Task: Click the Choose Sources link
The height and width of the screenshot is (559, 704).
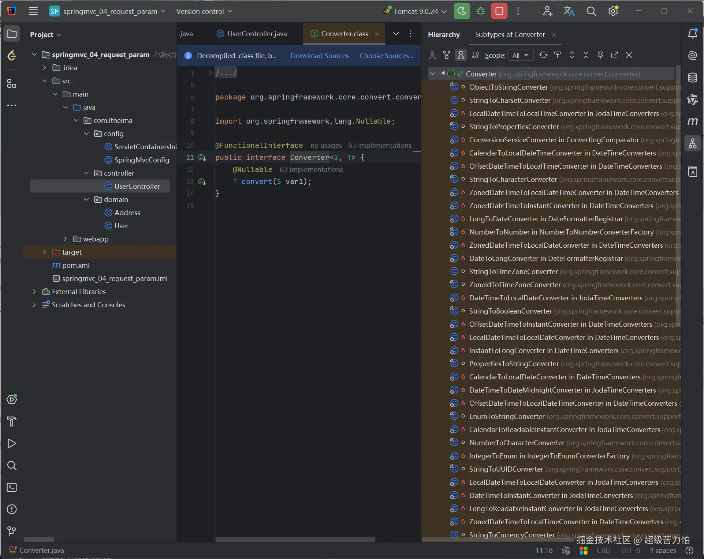Action: click(386, 56)
